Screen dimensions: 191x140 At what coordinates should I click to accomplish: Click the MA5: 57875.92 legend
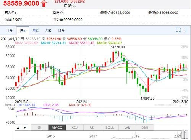26,43
